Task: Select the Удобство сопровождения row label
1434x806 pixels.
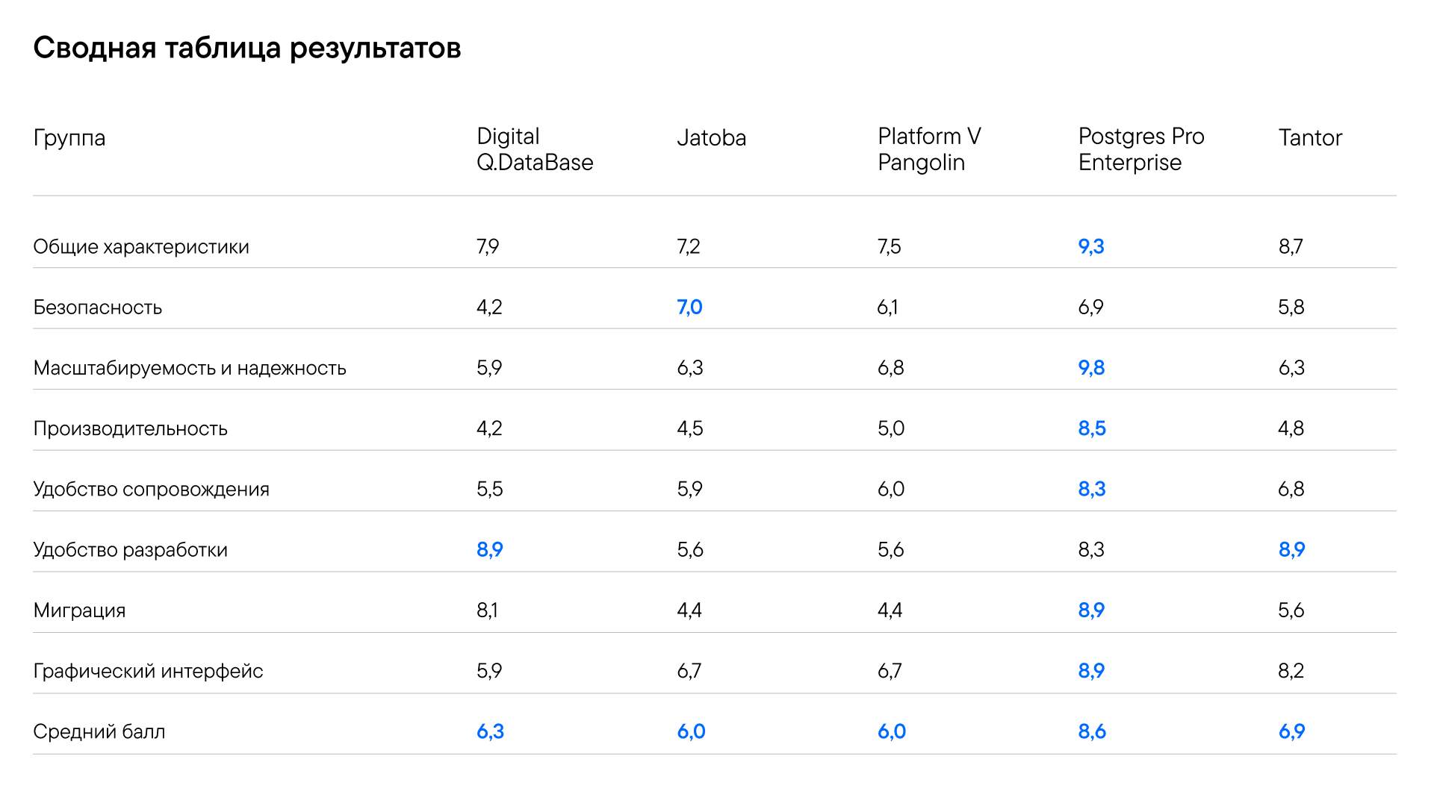Action: point(152,490)
